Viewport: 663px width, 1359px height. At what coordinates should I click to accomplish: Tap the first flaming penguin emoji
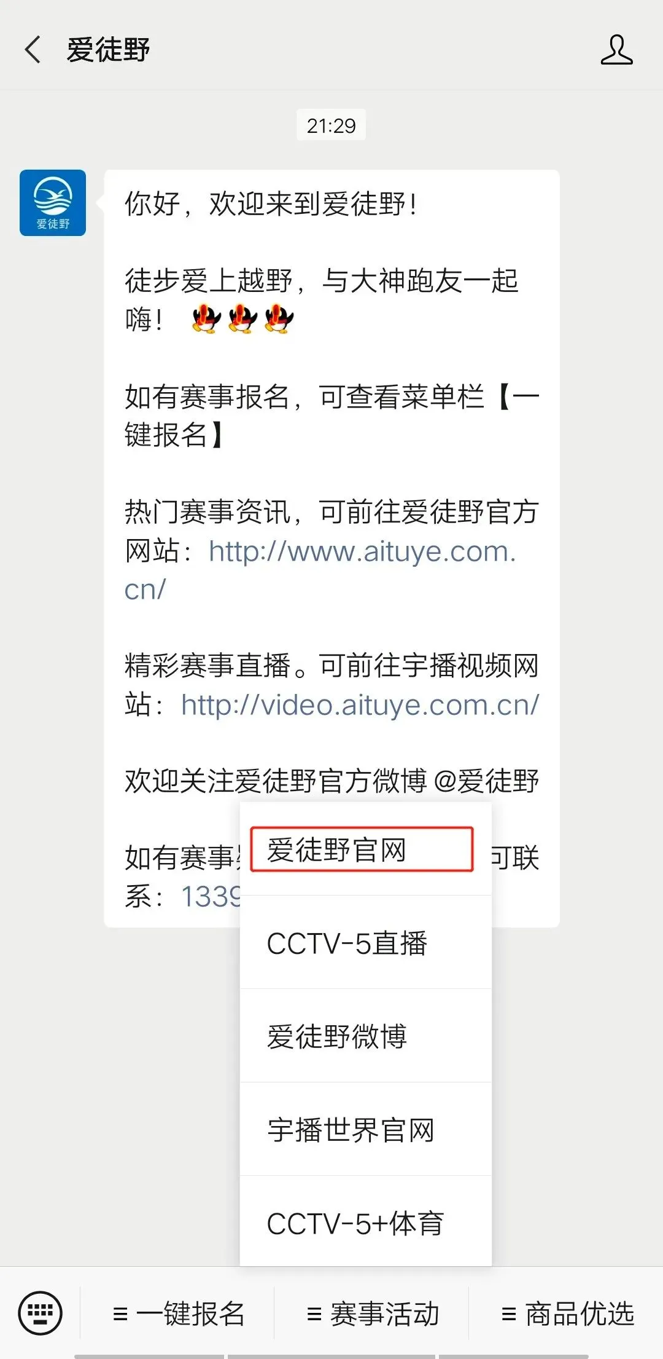pyautogui.click(x=206, y=319)
